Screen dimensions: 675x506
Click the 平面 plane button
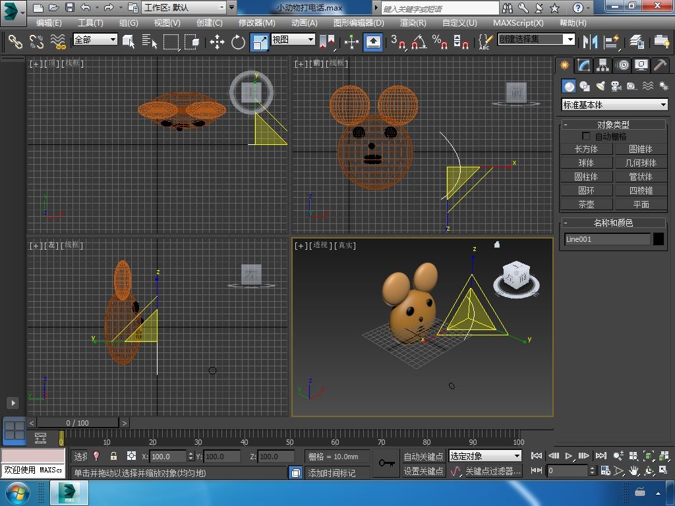pyautogui.click(x=641, y=204)
